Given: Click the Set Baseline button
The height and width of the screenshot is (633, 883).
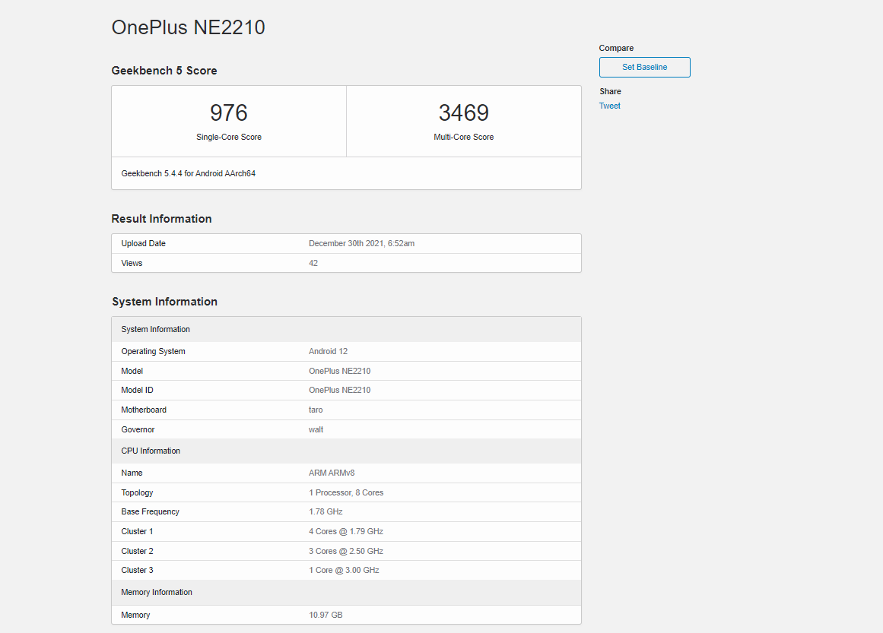Looking at the screenshot, I should (x=644, y=67).
